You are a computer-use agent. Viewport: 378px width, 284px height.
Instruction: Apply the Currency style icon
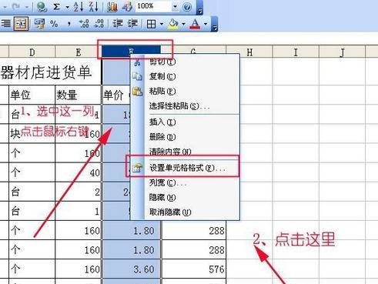(39, 24)
